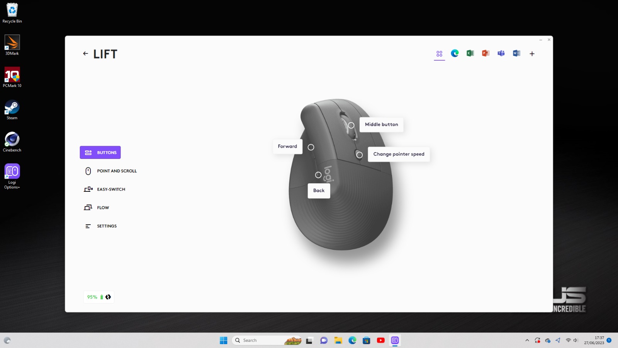
Task: Click the Back button label
Action: (319, 191)
